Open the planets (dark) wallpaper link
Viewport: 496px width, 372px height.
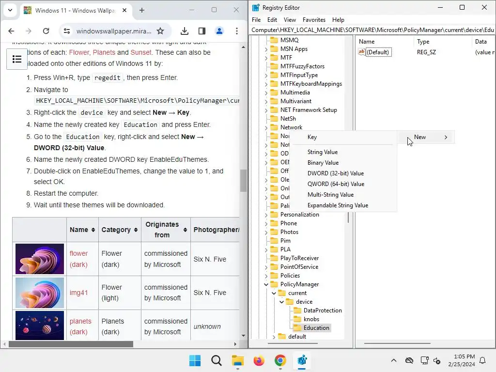click(80, 326)
